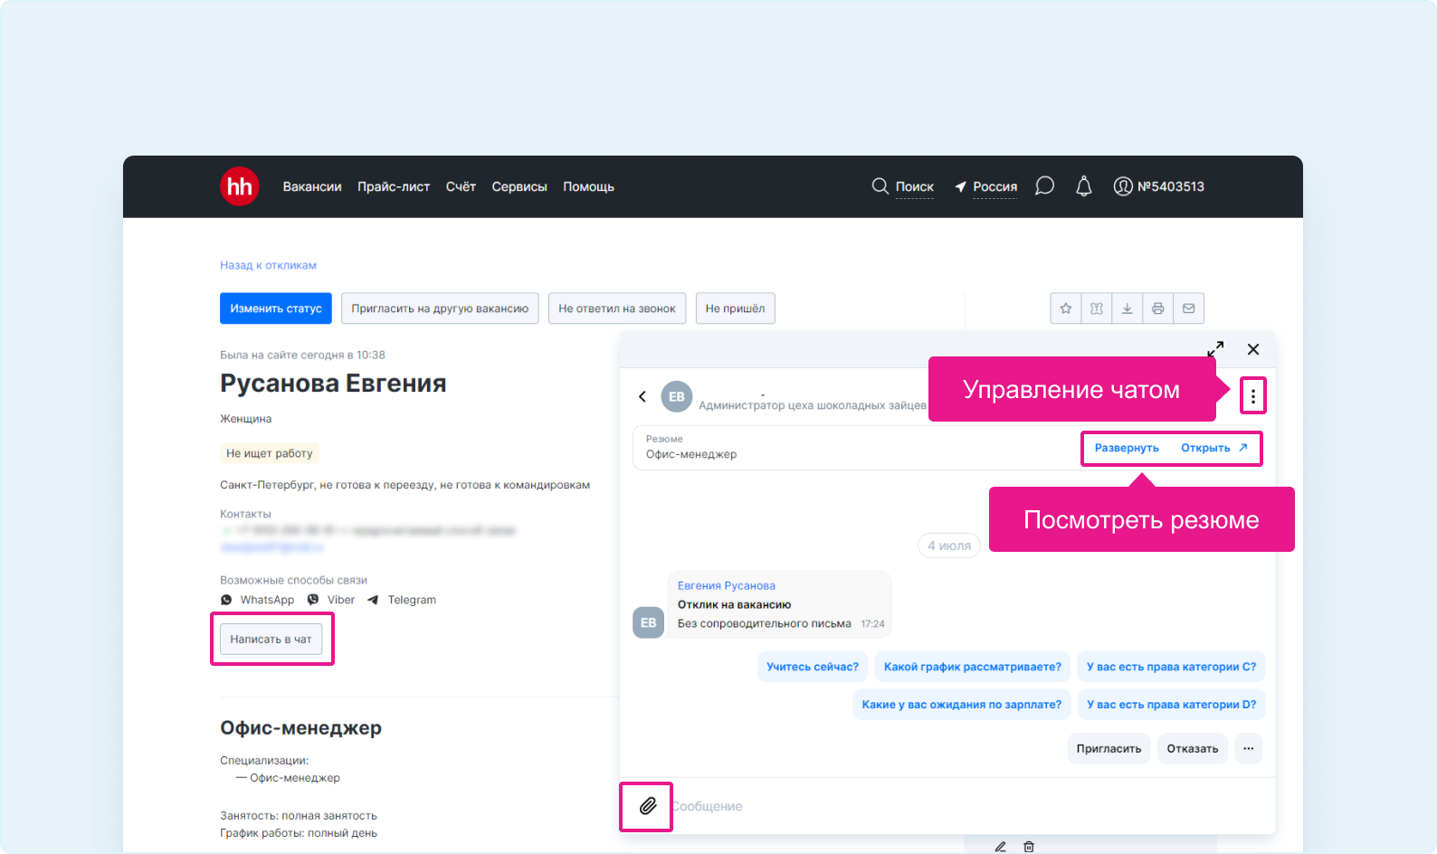Viewport: 1437px width, 854px height.
Task: Click the trash delete icon at bottom
Action: pos(1029,847)
